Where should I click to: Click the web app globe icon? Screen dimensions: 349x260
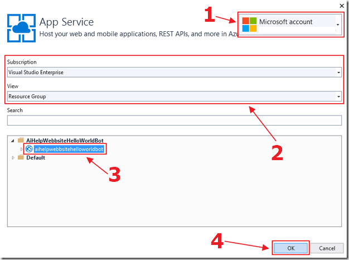coord(29,149)
